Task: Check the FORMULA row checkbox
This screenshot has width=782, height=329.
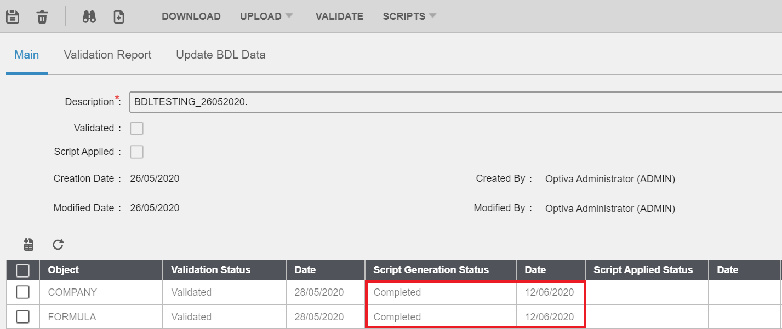Action: (x=22, y=316)
